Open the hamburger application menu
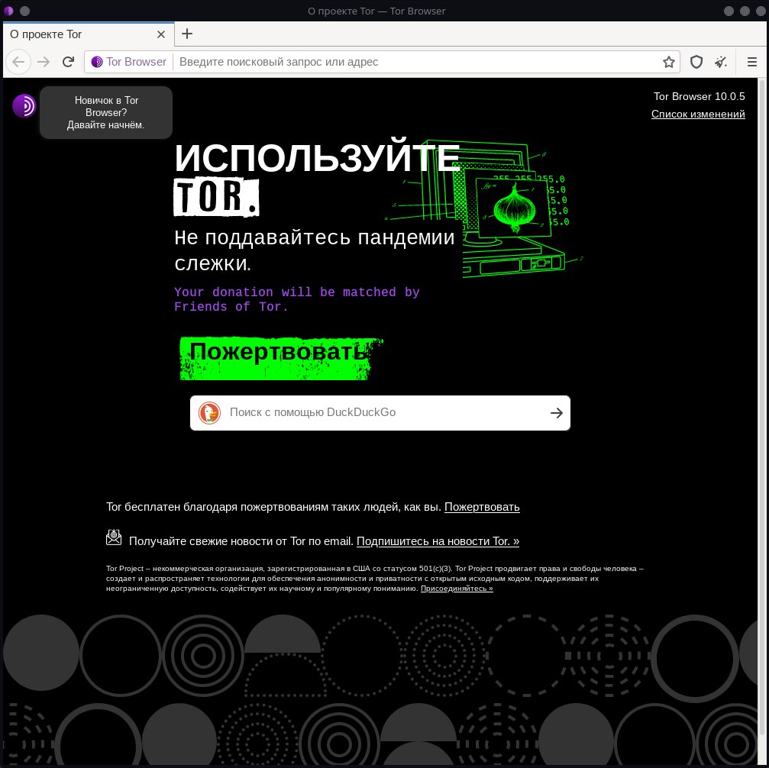 [x=752, y=62]
